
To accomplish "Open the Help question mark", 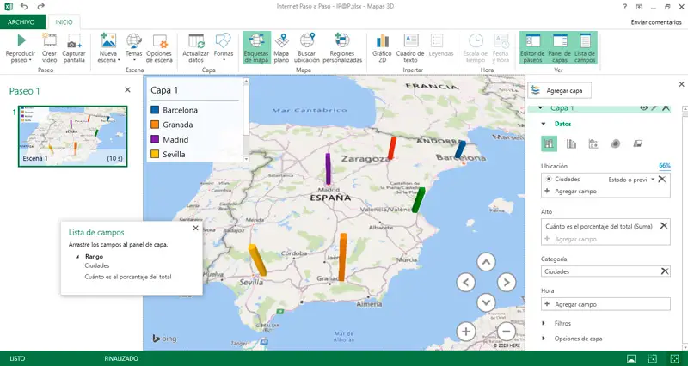I will 625,7.
